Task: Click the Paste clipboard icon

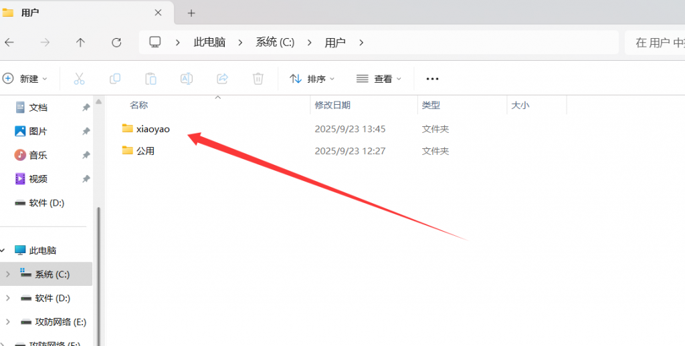Action: coord(151,79)
